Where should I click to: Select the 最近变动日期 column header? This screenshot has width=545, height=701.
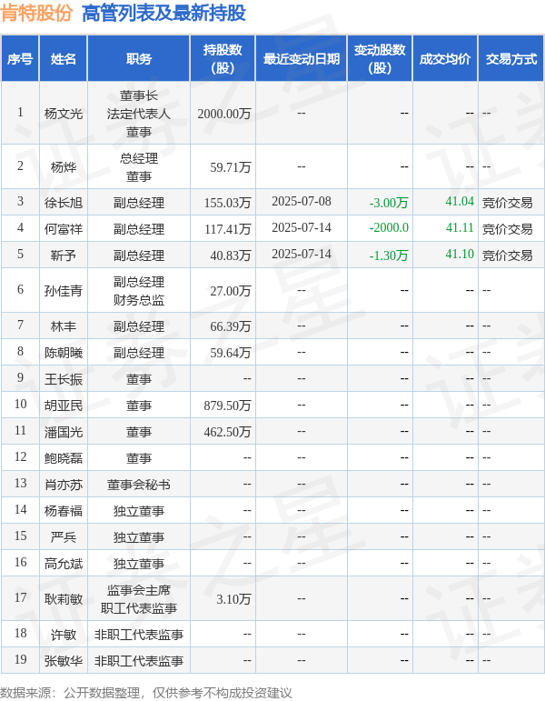[302, 59]
